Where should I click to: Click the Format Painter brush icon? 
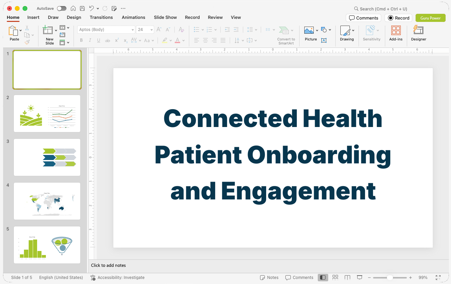pyautogui.click(x=27, y=42)
